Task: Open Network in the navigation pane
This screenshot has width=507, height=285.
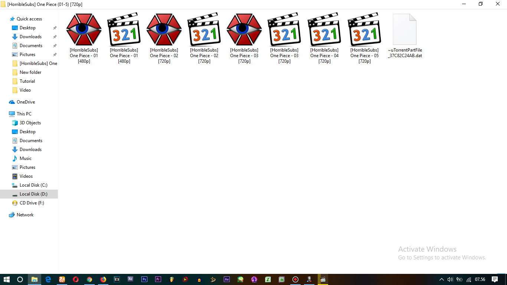Action: pyautogui.click(x=21, y=215)
